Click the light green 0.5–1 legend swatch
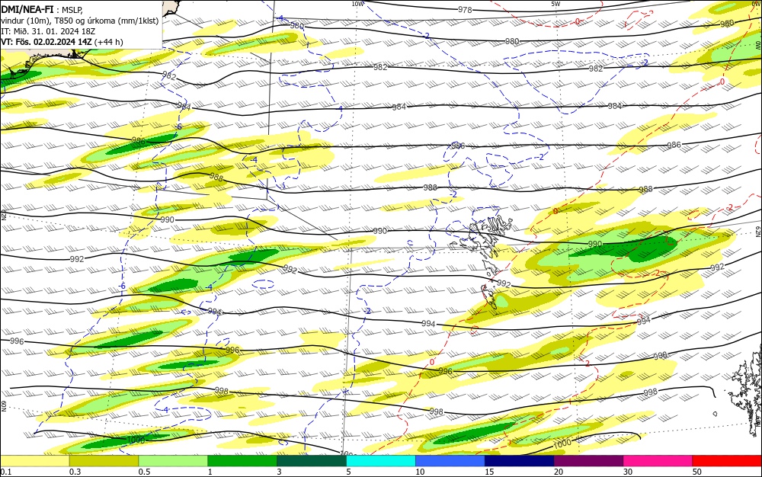The width and height of the screenshot is (762, 477). pyautogui.click(x=173, y=461)
